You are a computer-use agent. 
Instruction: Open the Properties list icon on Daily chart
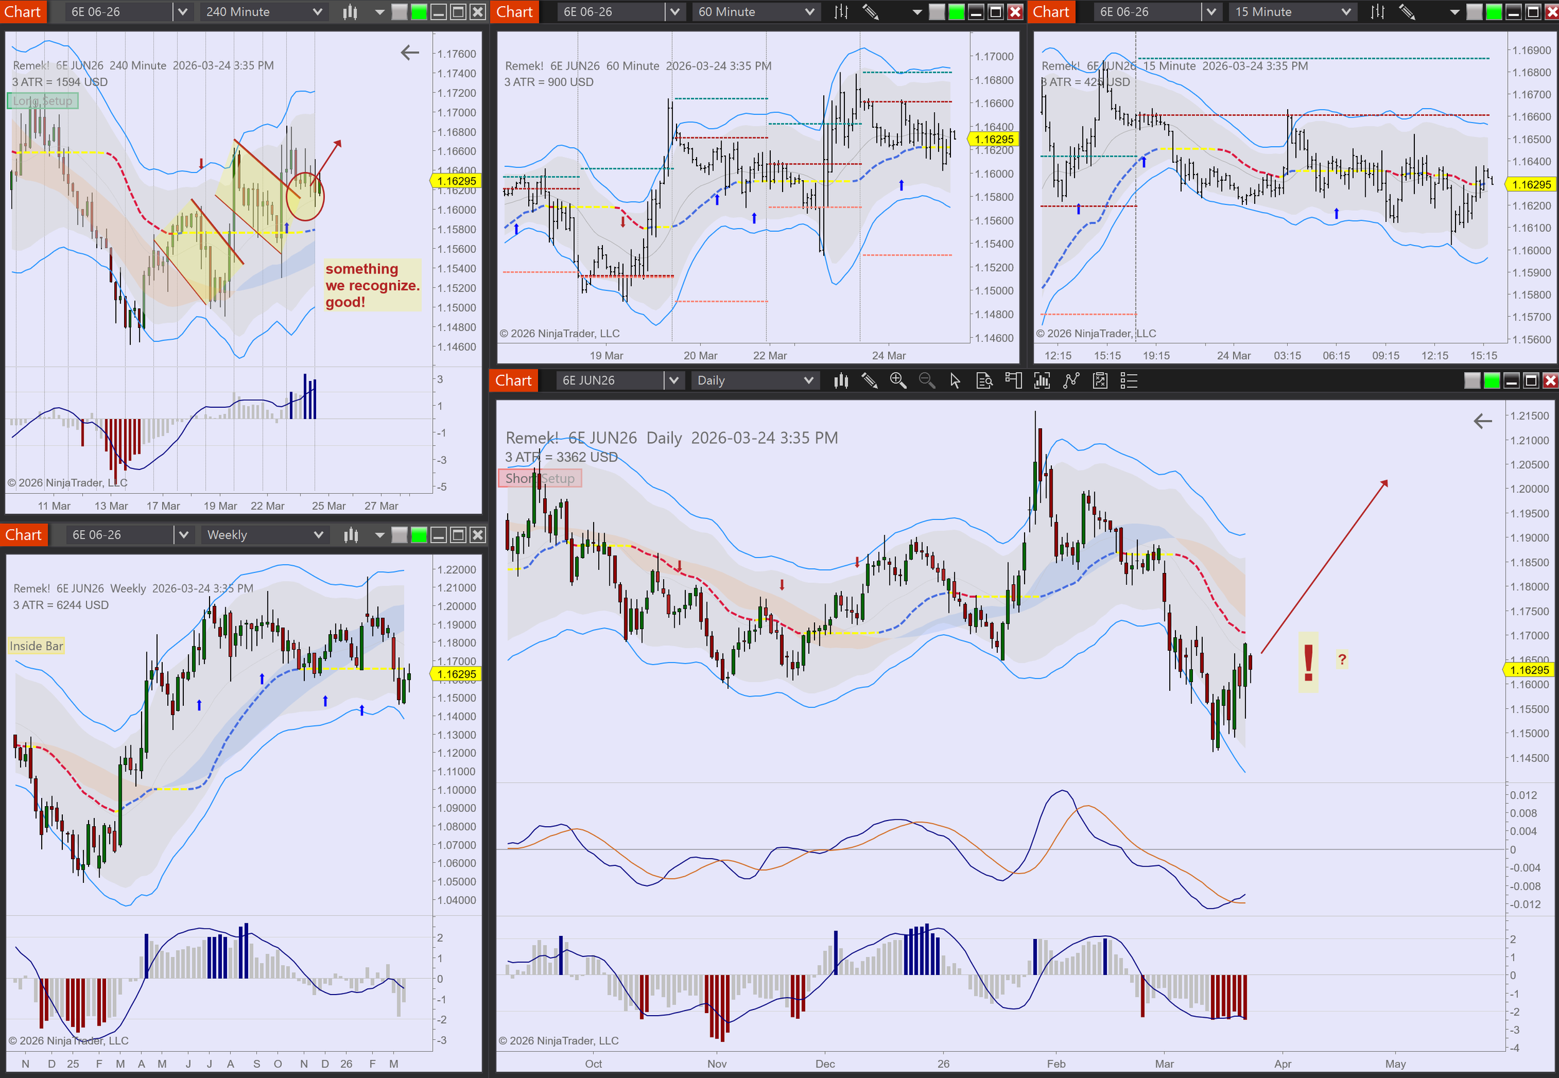tap(1129, 381)
